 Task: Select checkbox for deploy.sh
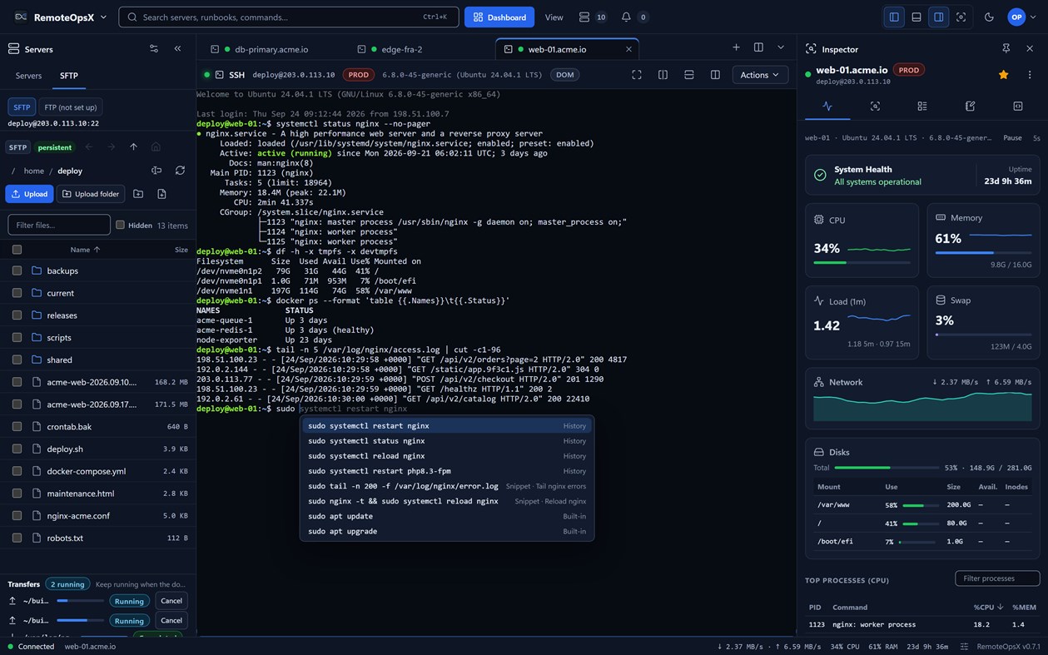click(17, 449)
